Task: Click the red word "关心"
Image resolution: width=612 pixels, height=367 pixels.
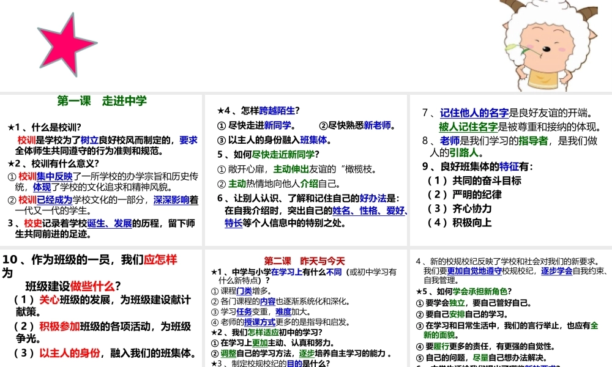Action: [x=50, y=300]
